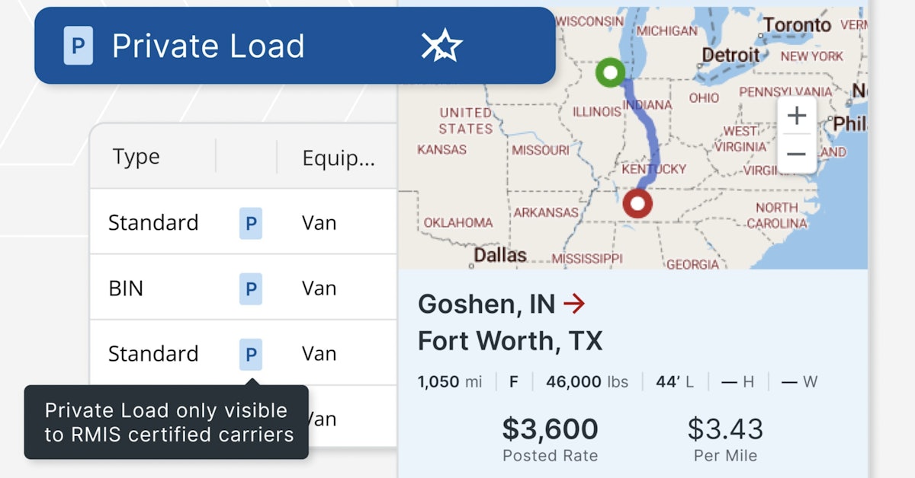Zoom in on the route map
This screenshot has height=478, width=915.
click(x=796, y=114)
